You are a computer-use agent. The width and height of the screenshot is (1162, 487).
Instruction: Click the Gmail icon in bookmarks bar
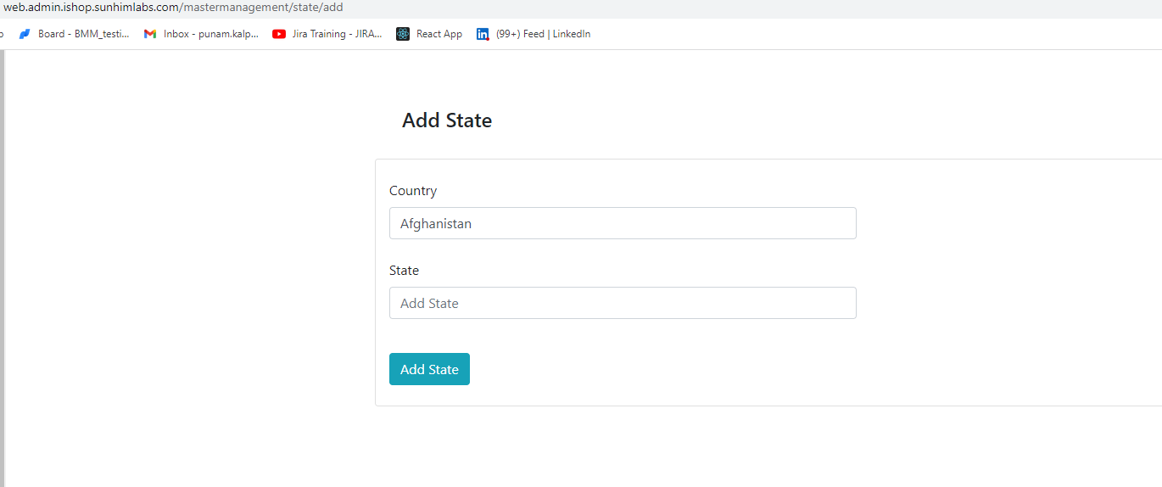(x=150, y=34)
